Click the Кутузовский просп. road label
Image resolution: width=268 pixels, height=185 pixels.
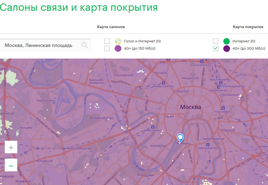[x=136, y=125]
